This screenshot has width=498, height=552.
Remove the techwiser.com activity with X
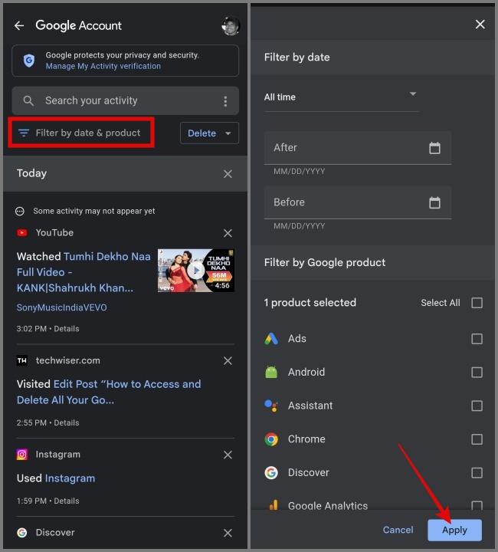click(x=228, y=361)
